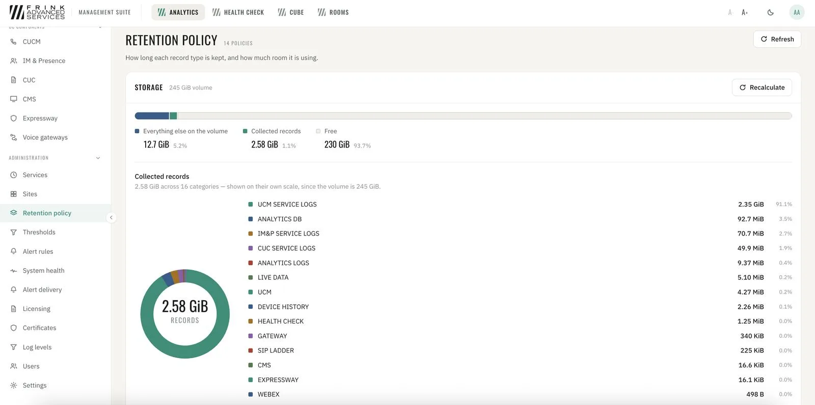Switch to the Rooms tab
The image size is (815, 405).
point(333,12)
